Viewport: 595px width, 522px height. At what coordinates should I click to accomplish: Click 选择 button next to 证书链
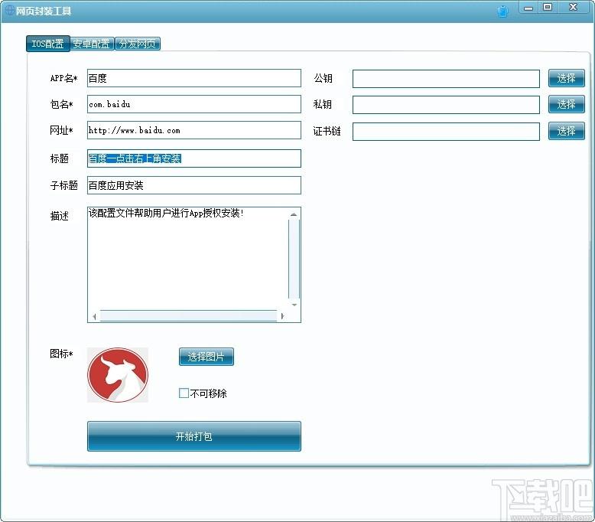(x=566, y=131)
